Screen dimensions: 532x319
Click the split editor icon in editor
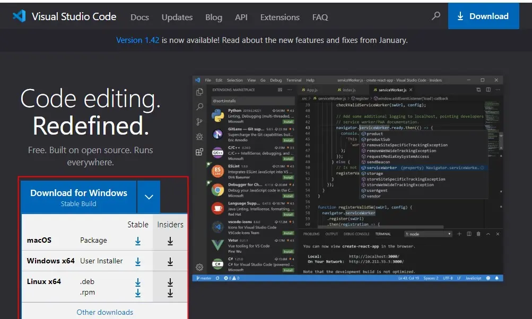coord(488,90)
